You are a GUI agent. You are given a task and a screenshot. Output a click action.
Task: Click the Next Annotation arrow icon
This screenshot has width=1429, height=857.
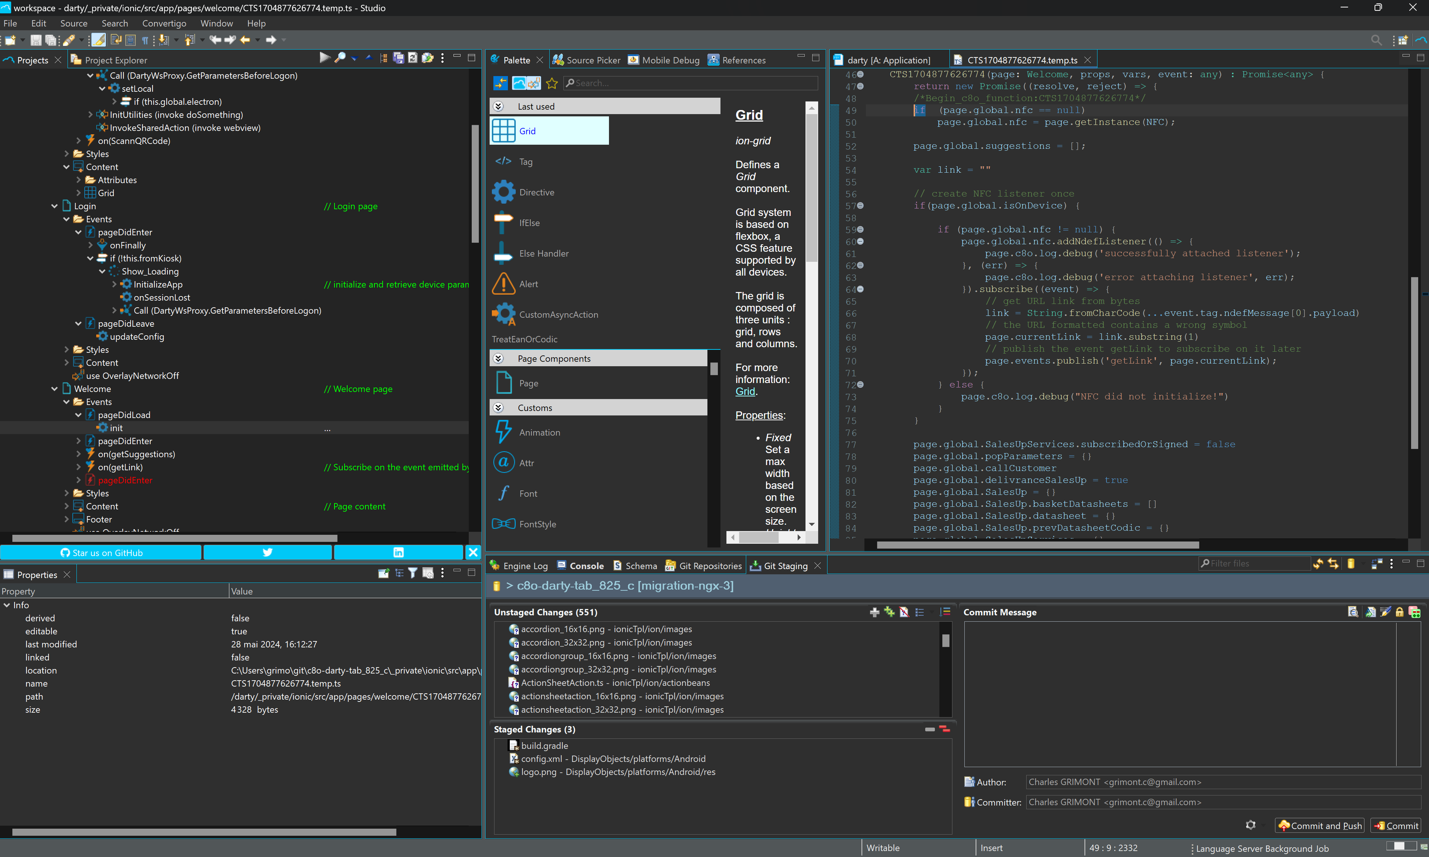pyautogui.click(x=163, y=40)
